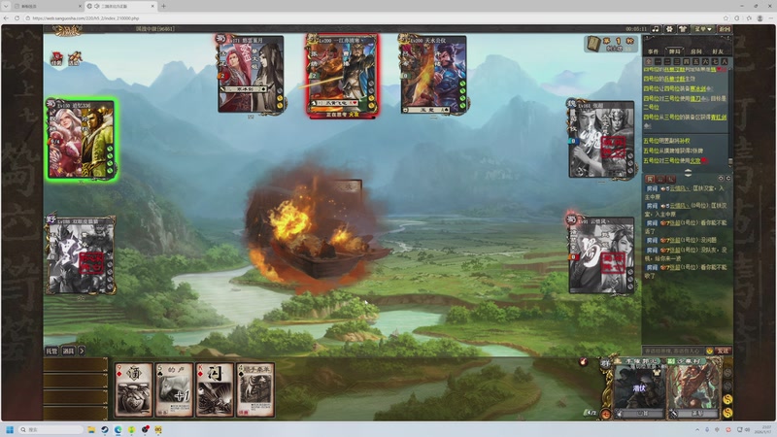Toggle the music note sound icon
This screenshot has height=437, width=777.
click(x=656, y=29)
